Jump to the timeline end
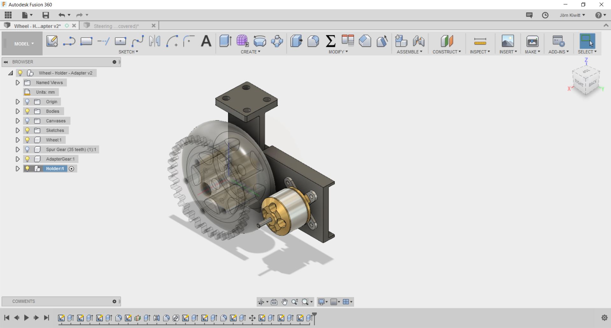The width and height of the screenshot is (611, 328). 46,317
